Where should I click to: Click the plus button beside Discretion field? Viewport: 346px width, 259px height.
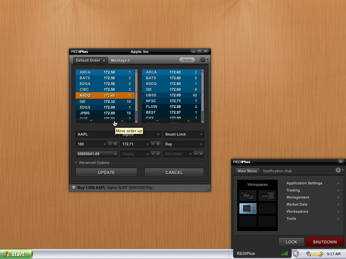point(201,154)
